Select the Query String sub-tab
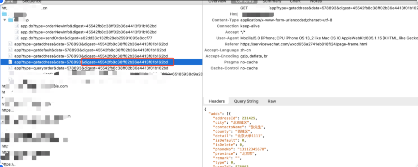Screen dimensions: 418x167 click(246, 101)
